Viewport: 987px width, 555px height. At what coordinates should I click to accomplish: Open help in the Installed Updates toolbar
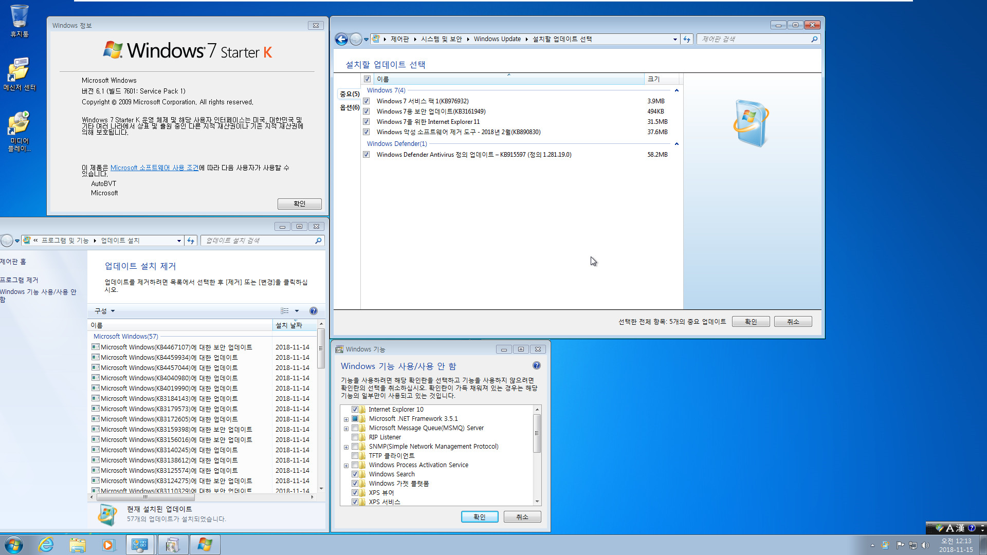click(x=314, y=311)
